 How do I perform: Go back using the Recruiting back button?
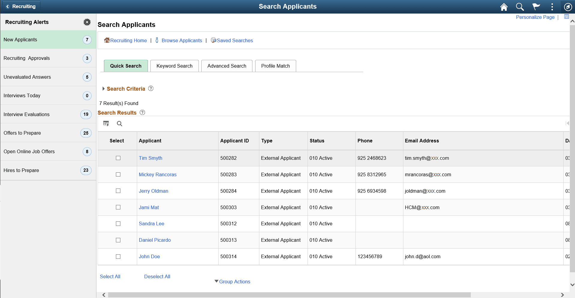pyautogui.click(x=21, y=6)
